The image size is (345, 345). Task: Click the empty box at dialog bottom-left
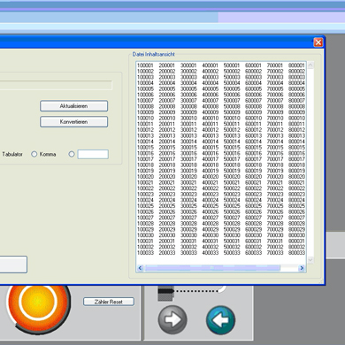click(x=13, y=264)
